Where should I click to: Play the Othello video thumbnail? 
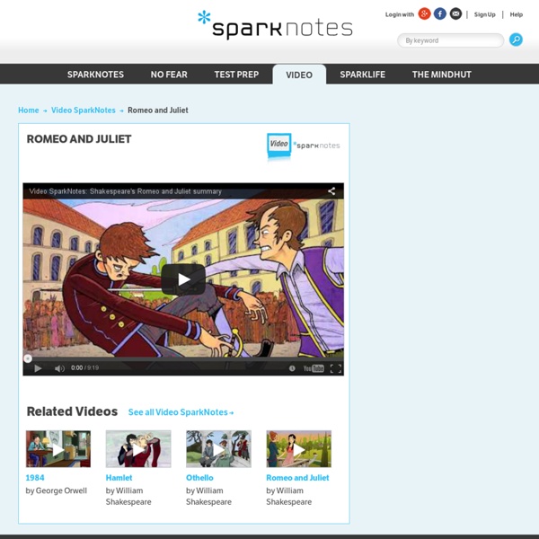[x=218, y=449]
